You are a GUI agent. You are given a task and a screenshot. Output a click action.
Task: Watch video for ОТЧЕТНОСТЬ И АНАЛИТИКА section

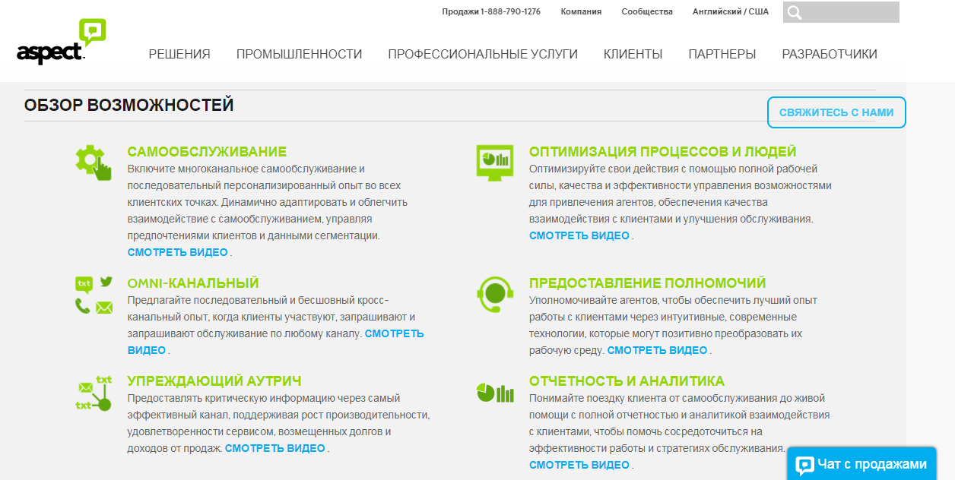click(579, 465)
